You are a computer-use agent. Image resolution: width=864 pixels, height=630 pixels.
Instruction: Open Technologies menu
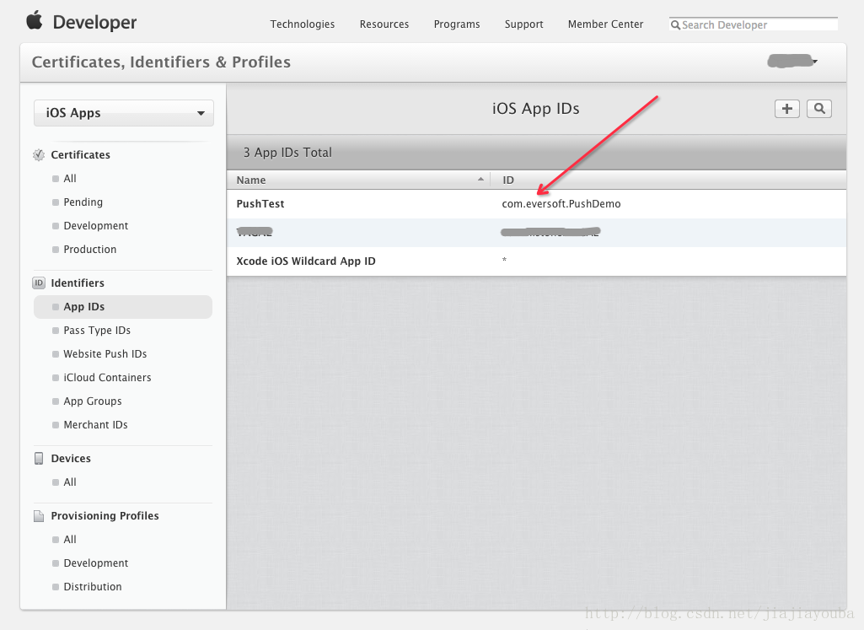(x=302, y=24)
